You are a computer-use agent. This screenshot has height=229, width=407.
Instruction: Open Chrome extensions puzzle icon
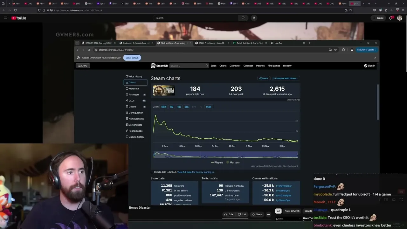point(343,50)
